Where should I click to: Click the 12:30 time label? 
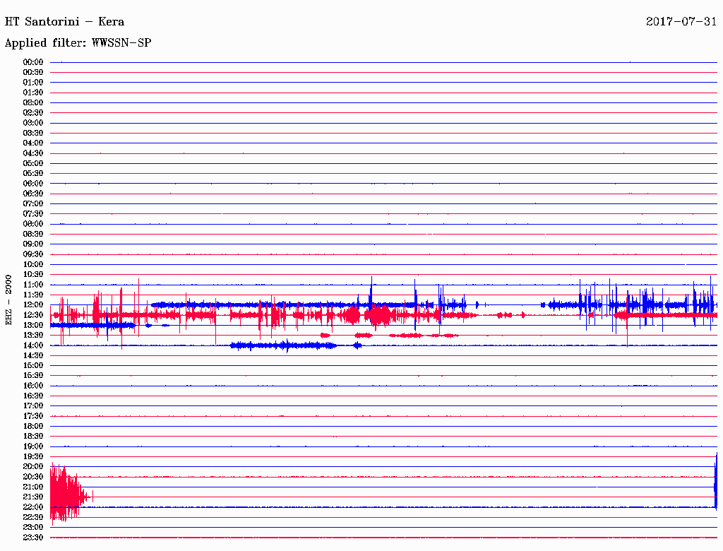click(x=33, y=315)
